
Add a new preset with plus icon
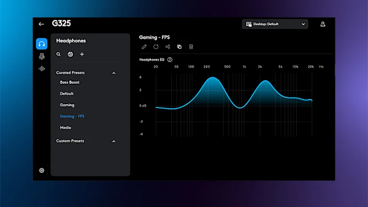pos(82,54)
